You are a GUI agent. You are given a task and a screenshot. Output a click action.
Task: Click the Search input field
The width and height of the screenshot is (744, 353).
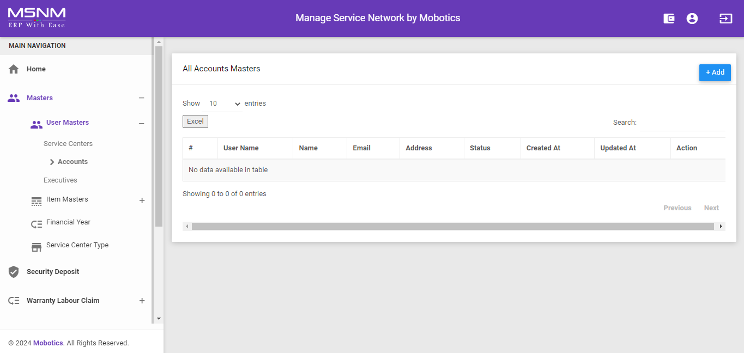[682, 123]
